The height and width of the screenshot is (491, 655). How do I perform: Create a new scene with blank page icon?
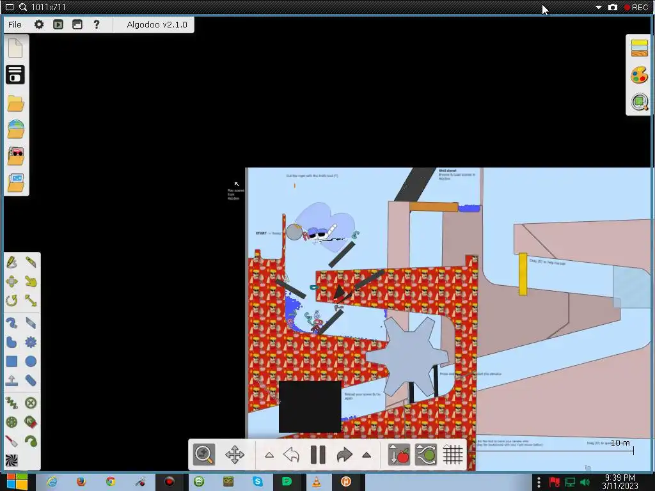(15, 47)
